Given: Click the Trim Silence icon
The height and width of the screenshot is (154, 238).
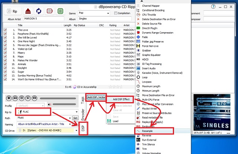Looking at the screenshot, I should (x=138, y=144).
